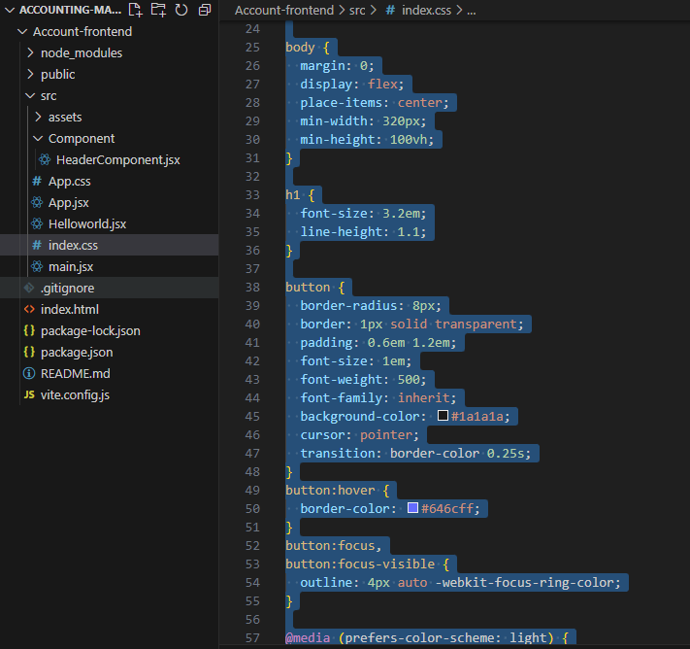Click the New Folder icon in explorer header
The height and width of the screenshot is (649, 690).
158,10
